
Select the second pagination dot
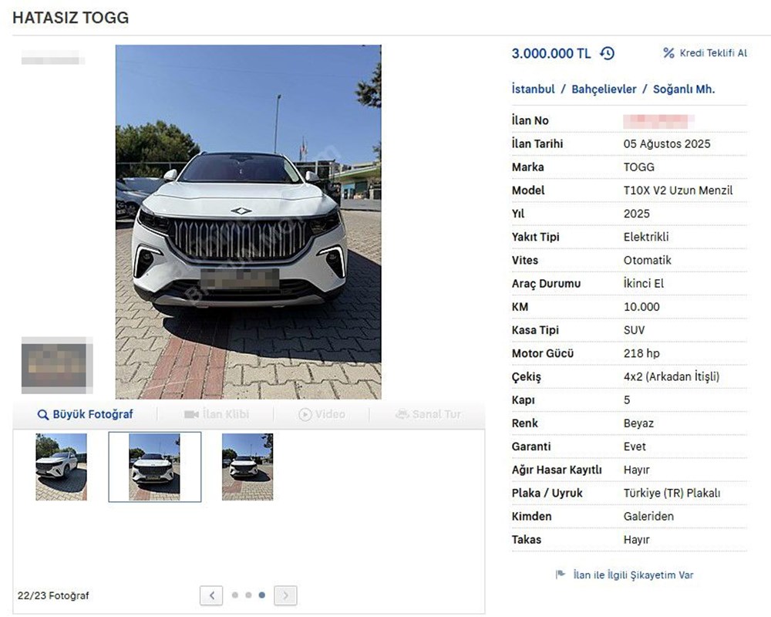pyautogui.click(x=248, y=595)
